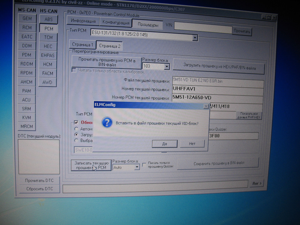This screenshot has height=225, width=300.
Task: Click Записать текущую прошивку в PCM
Action: tap(91, 165)
